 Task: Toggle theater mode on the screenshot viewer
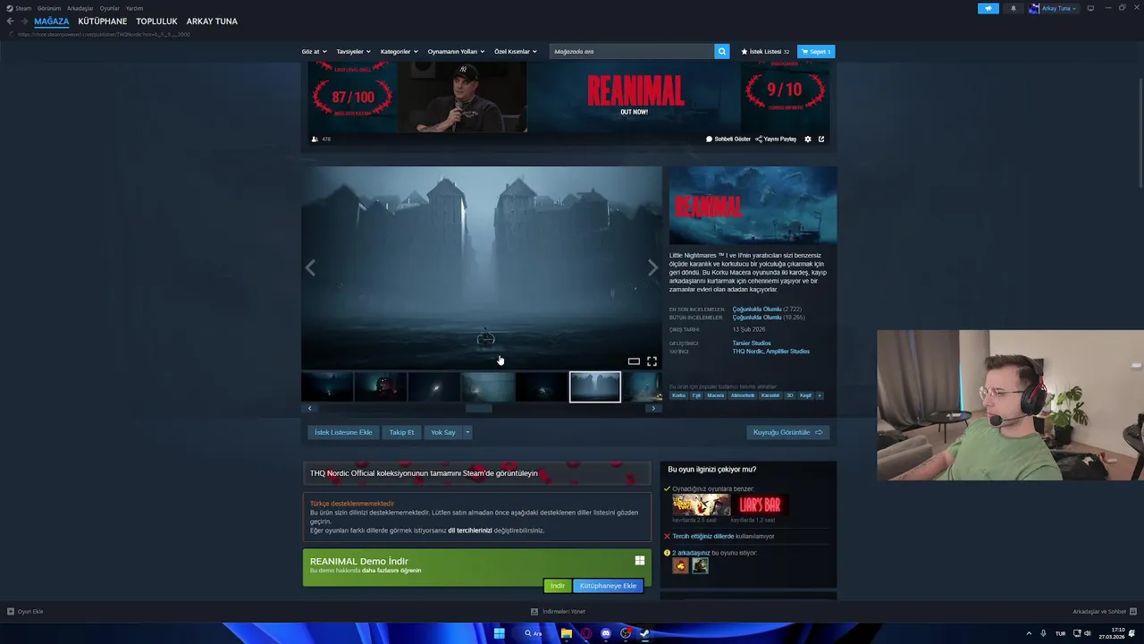pyautogui.click(x=634, y=361)
